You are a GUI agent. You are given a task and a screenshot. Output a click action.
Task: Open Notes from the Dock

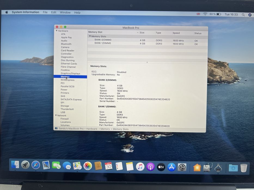130,166
